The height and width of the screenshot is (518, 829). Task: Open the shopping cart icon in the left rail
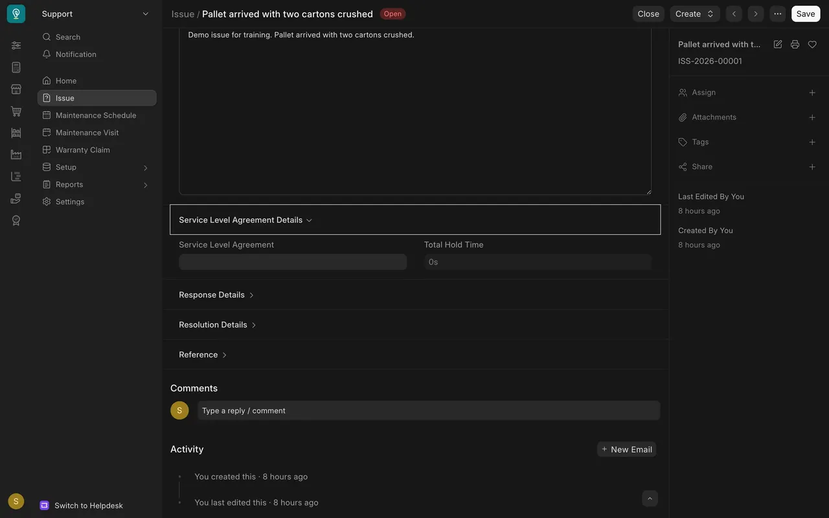[16, 111]
